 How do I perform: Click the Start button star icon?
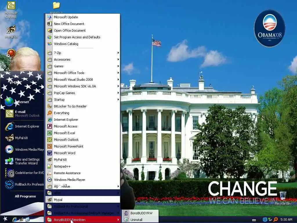pos(5,219)
